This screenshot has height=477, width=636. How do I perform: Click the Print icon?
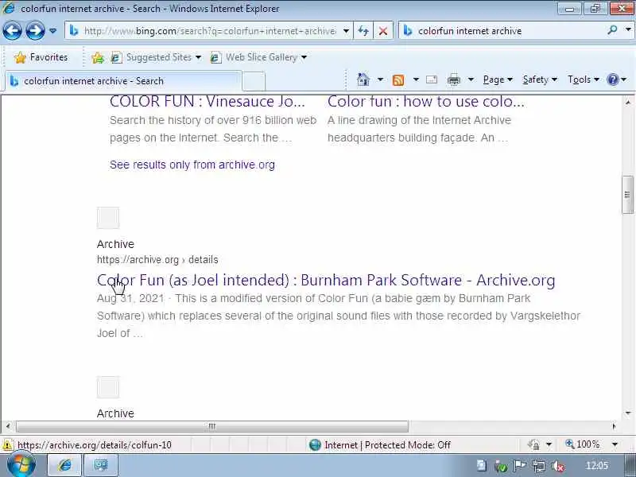click(x=453, y=80)
